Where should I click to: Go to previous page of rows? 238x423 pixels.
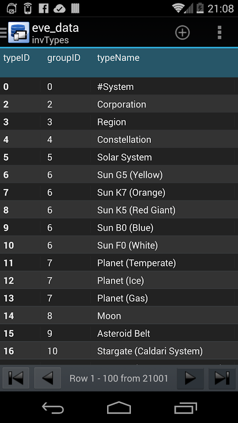48,378
